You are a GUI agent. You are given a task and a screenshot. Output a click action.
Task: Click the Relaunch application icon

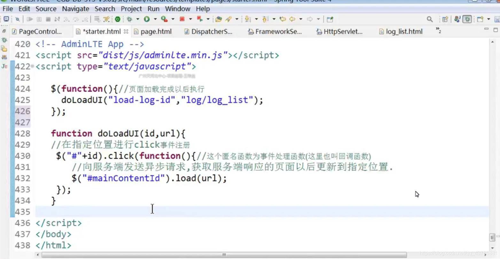pyautogui.click(x=200, y=19)
